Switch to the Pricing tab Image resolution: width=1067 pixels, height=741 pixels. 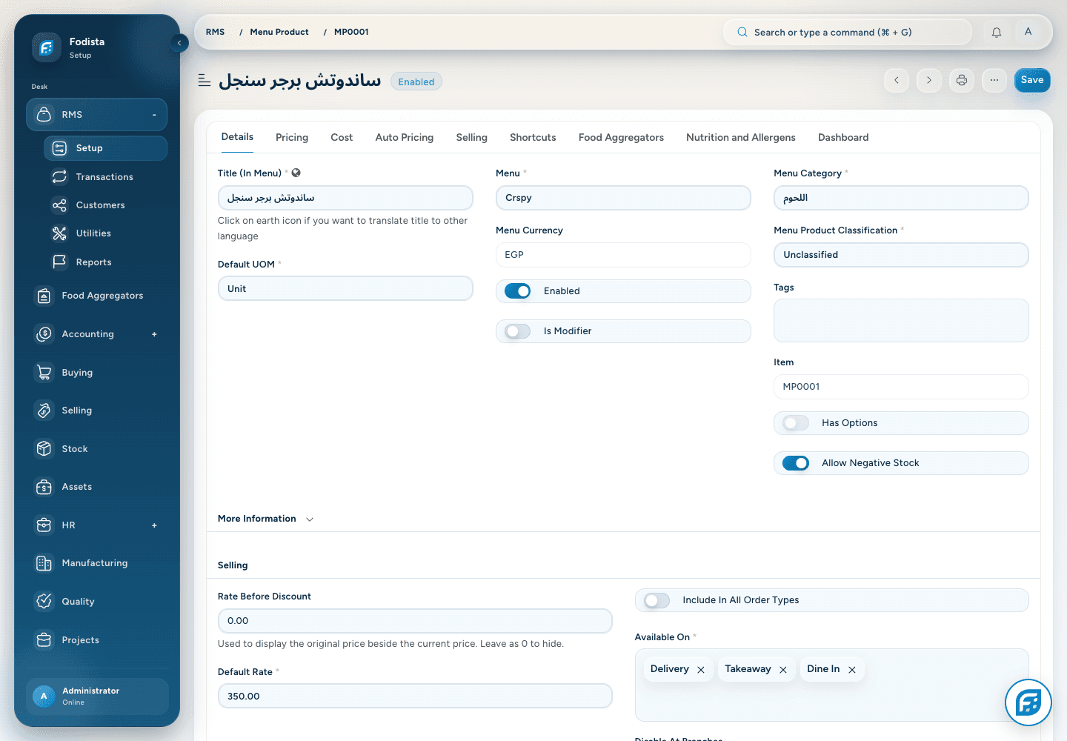[x=292, y=137]
